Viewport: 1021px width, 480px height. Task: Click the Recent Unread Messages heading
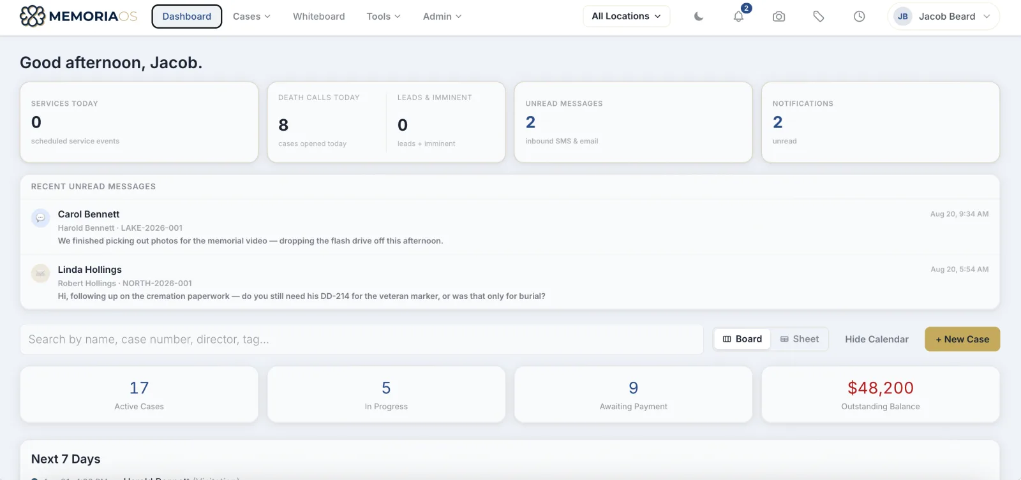click(x=93, y=187)
